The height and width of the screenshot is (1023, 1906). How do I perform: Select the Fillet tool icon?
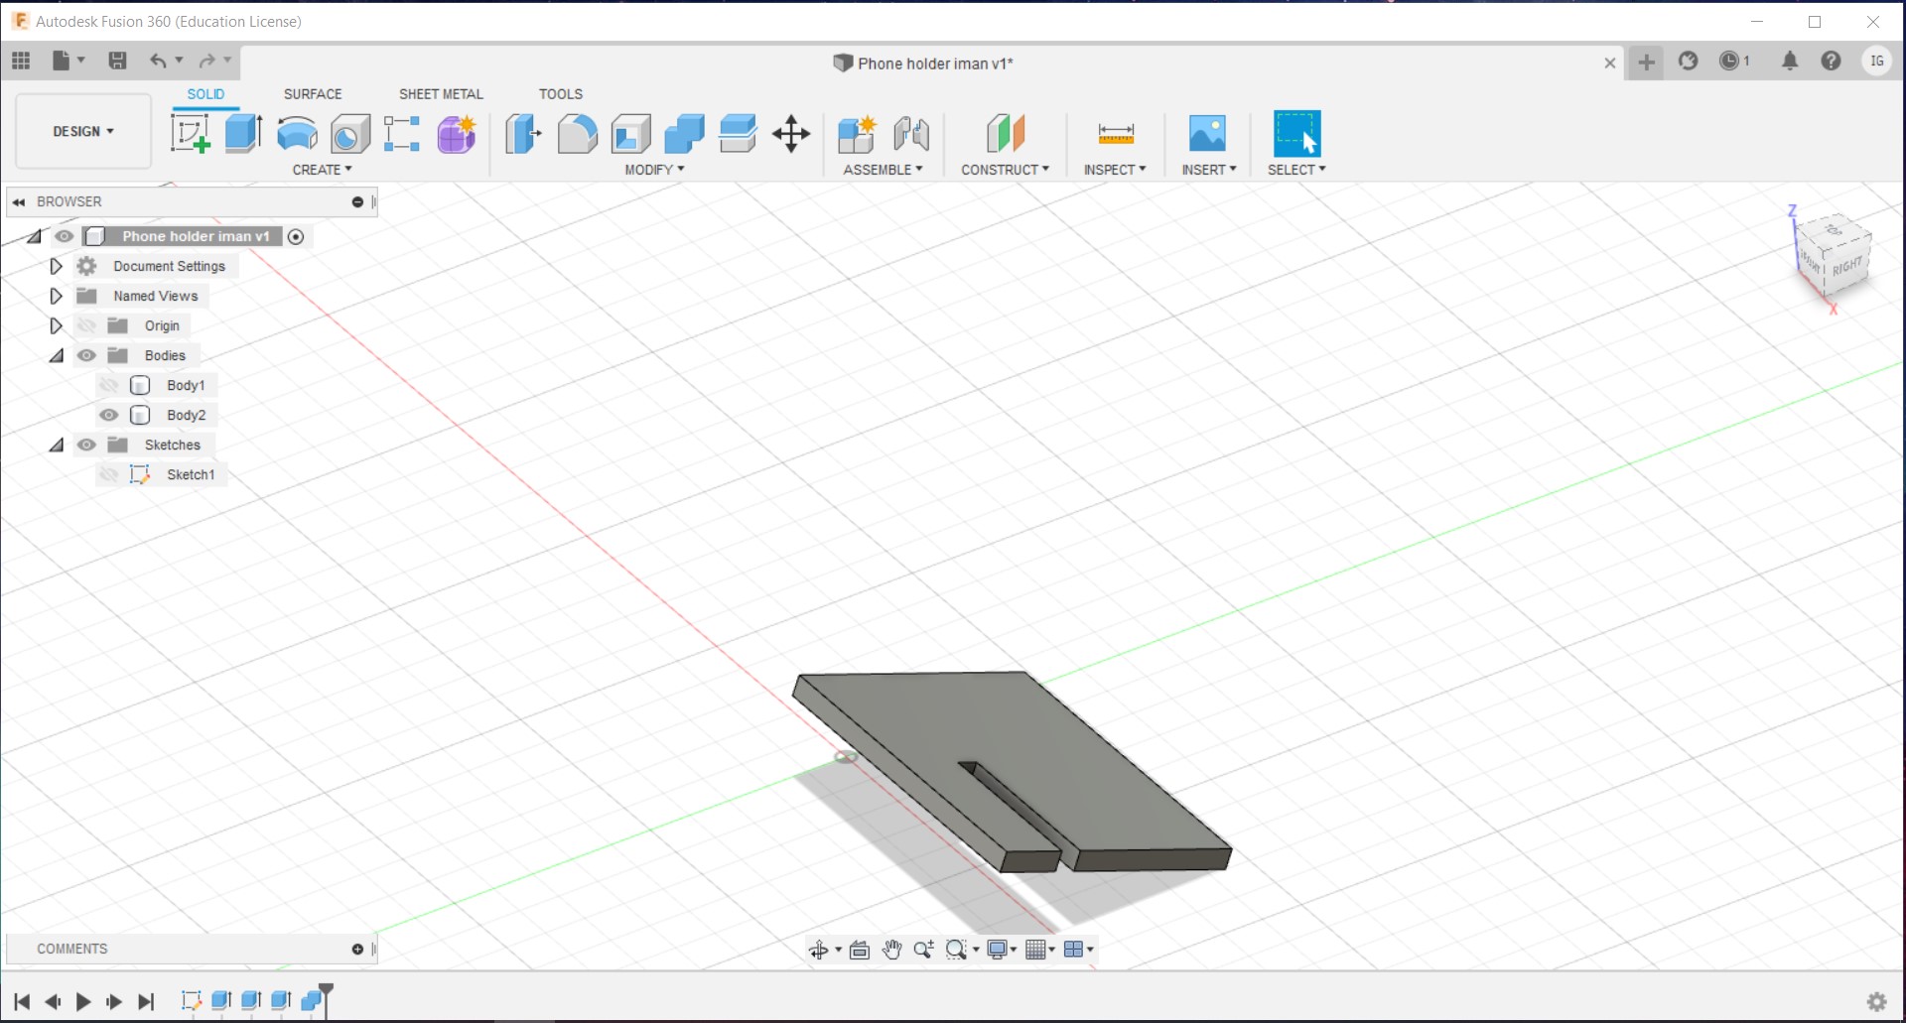click(577, 133)
